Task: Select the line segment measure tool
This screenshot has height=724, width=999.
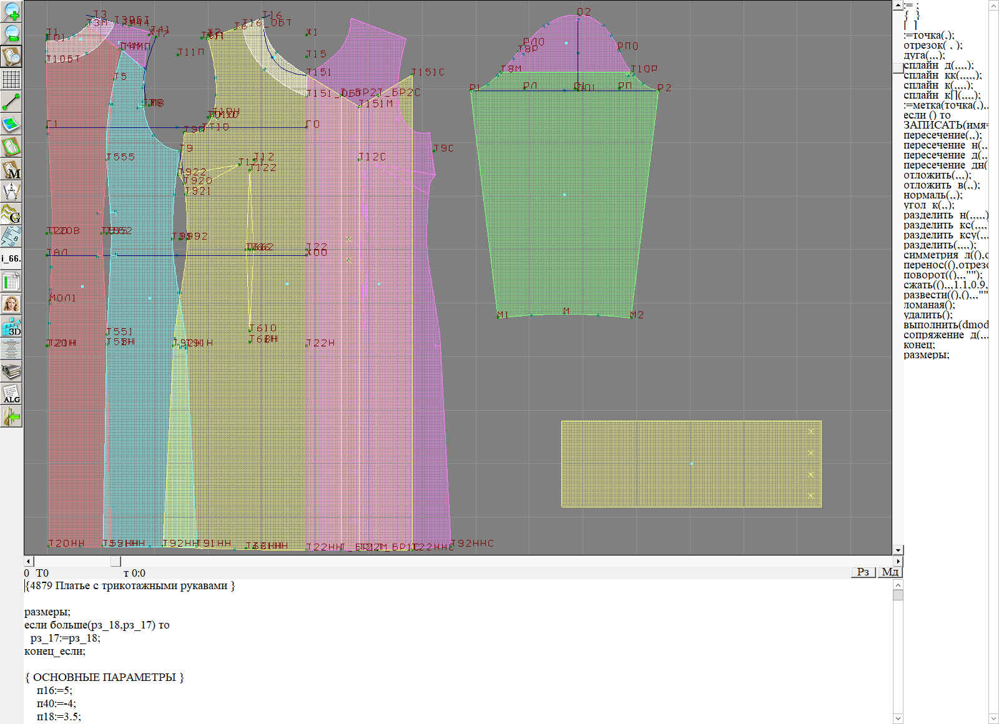Action: [11, 102]
